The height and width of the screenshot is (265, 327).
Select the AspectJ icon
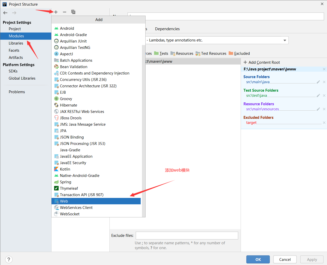[x=56, y=54]
